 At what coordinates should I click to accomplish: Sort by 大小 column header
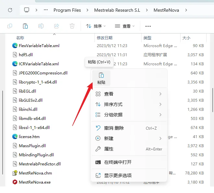(186, 38)
